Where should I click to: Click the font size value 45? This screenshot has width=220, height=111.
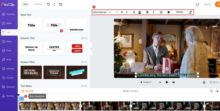pos(122,12)
